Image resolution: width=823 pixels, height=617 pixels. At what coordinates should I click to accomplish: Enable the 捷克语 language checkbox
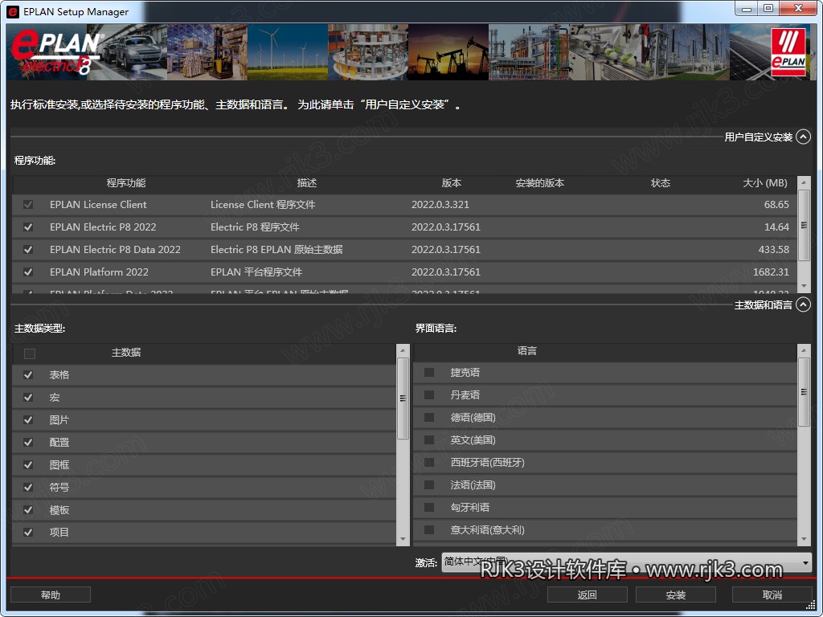429,373
